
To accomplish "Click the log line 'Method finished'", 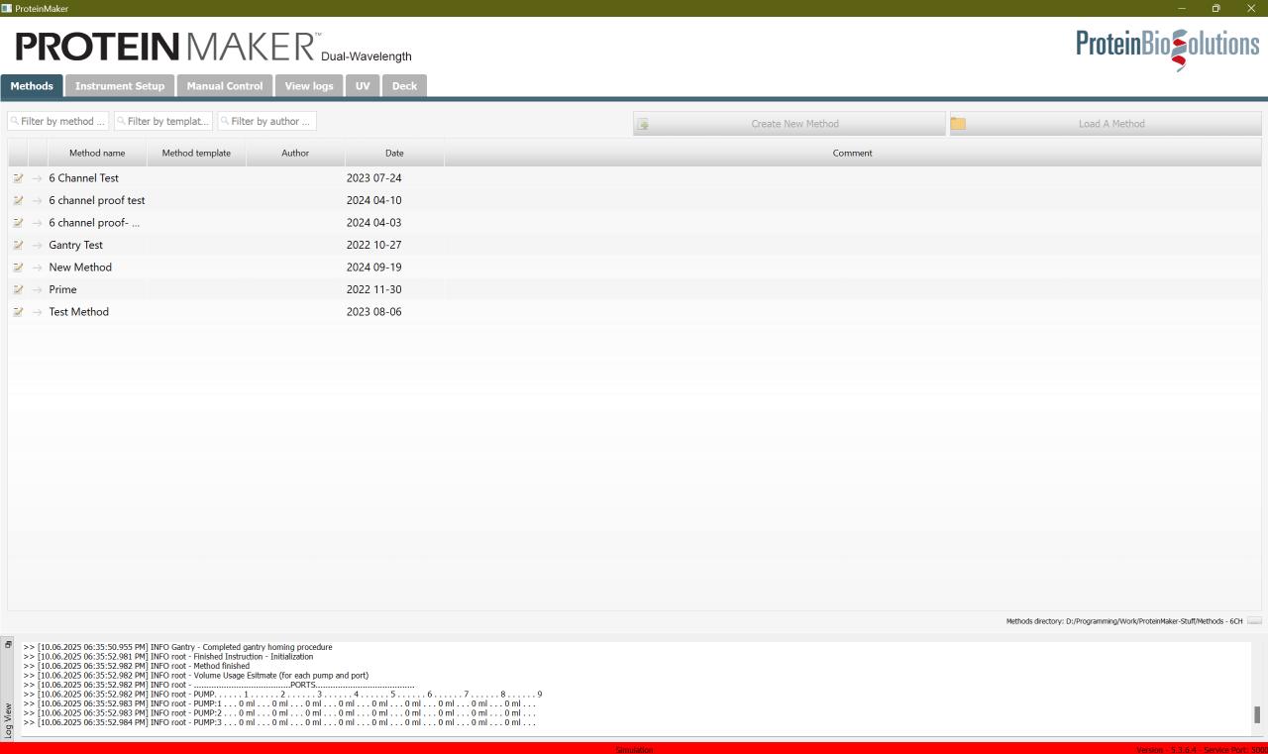I will click(137, 666).
